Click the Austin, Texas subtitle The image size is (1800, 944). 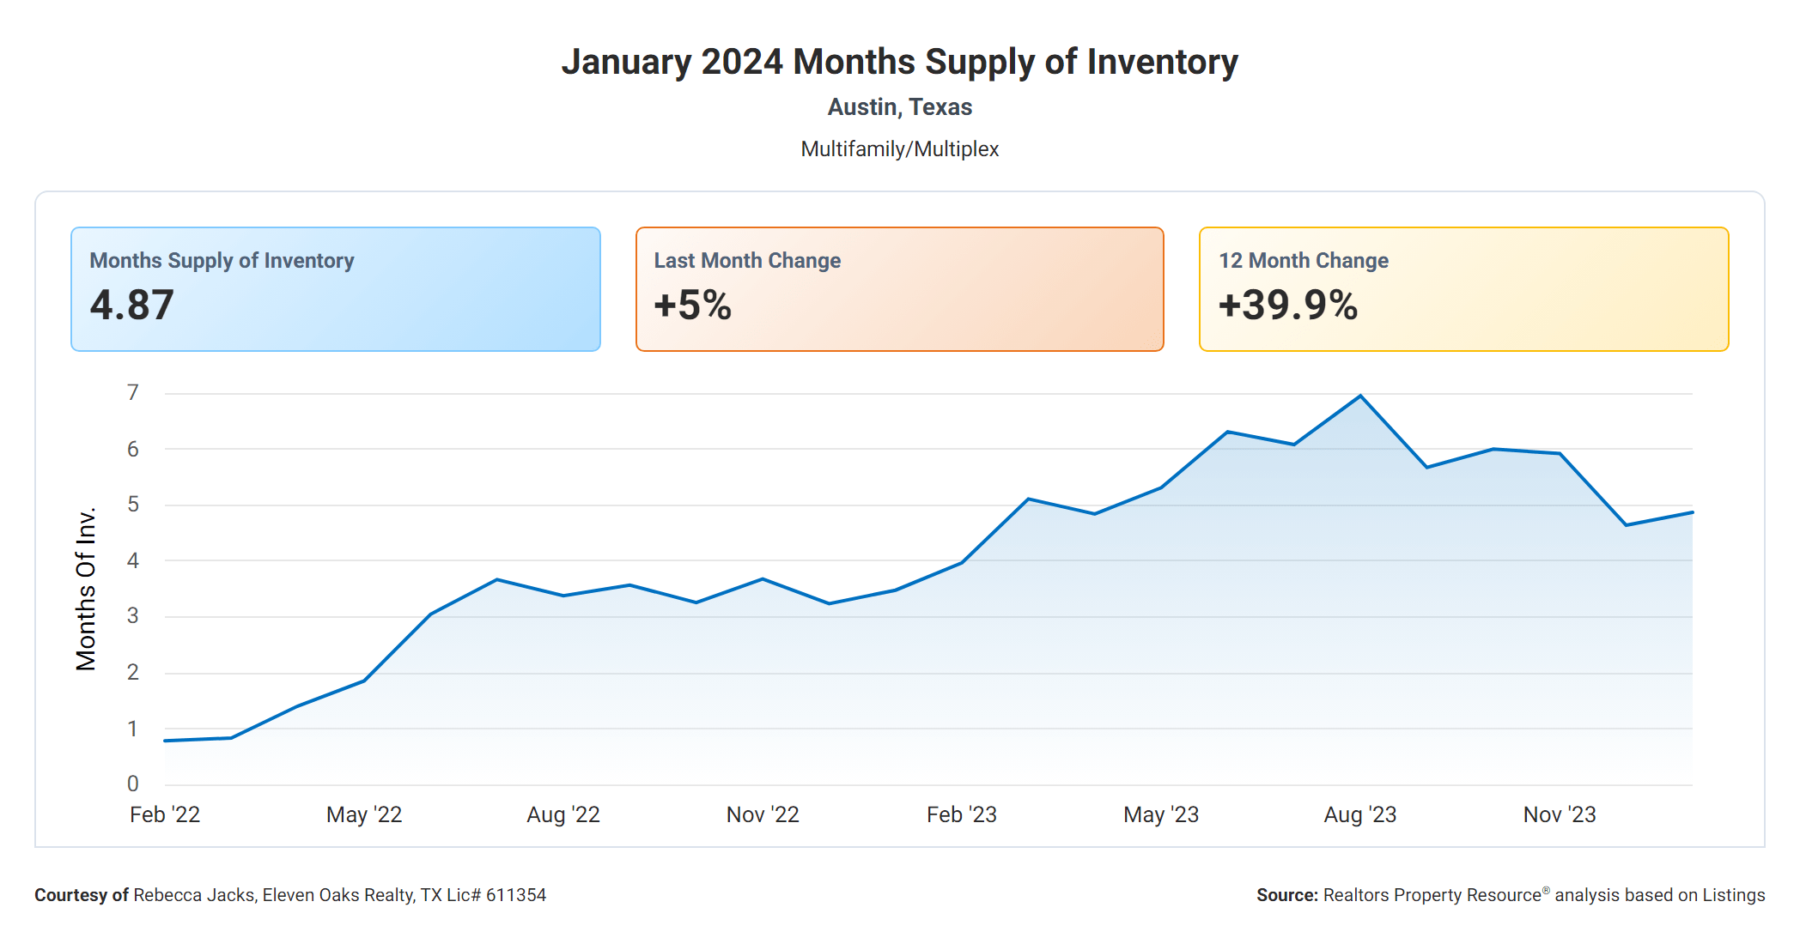coord(899,107)
